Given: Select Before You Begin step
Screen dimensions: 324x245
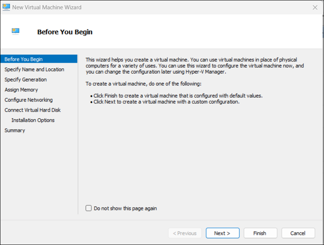Looking at the screenshot, I should tap(39, 59).
